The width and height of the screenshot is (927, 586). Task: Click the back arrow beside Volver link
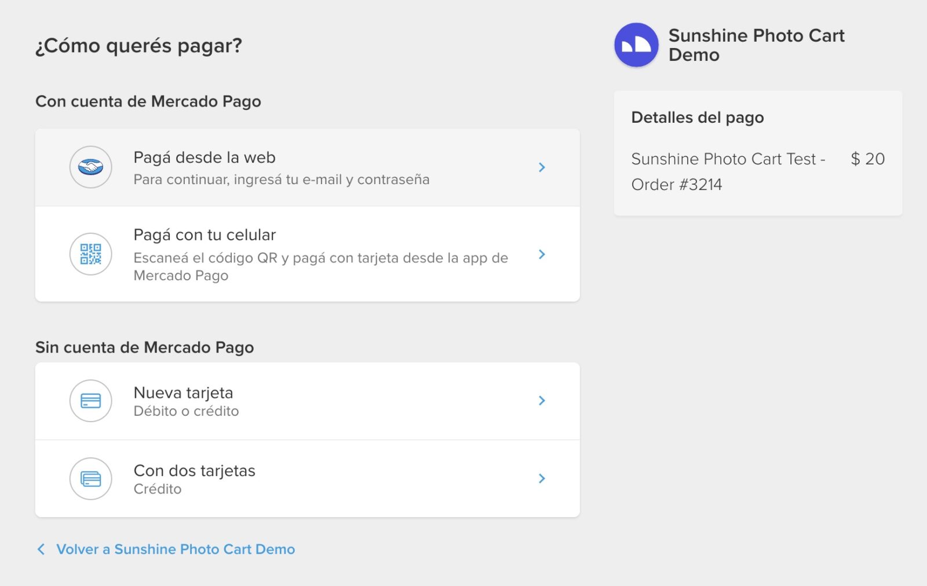click(x=41, y=549)
